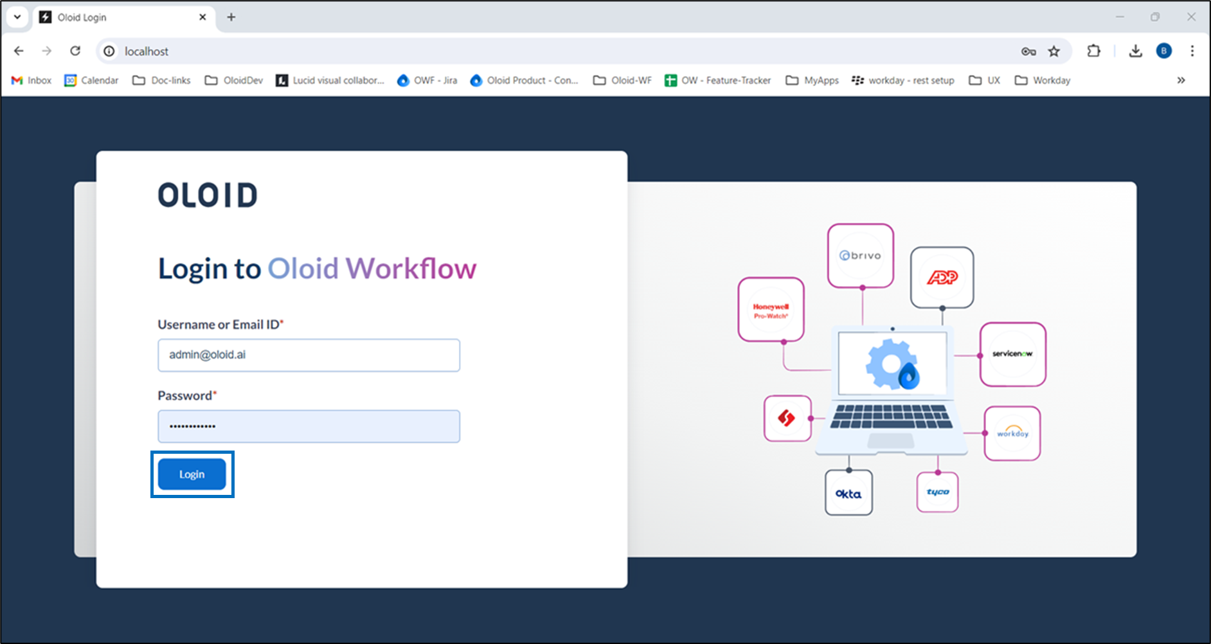
Task: Open the saved passwords key icon
Action: (1028, 51)
